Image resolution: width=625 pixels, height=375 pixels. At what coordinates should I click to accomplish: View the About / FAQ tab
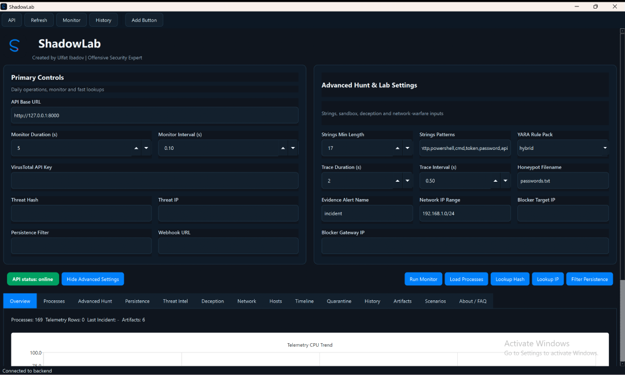coord(473,301)
